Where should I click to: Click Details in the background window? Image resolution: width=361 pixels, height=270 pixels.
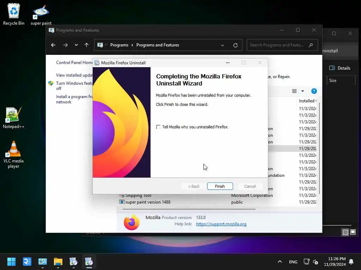coord(340,68)
